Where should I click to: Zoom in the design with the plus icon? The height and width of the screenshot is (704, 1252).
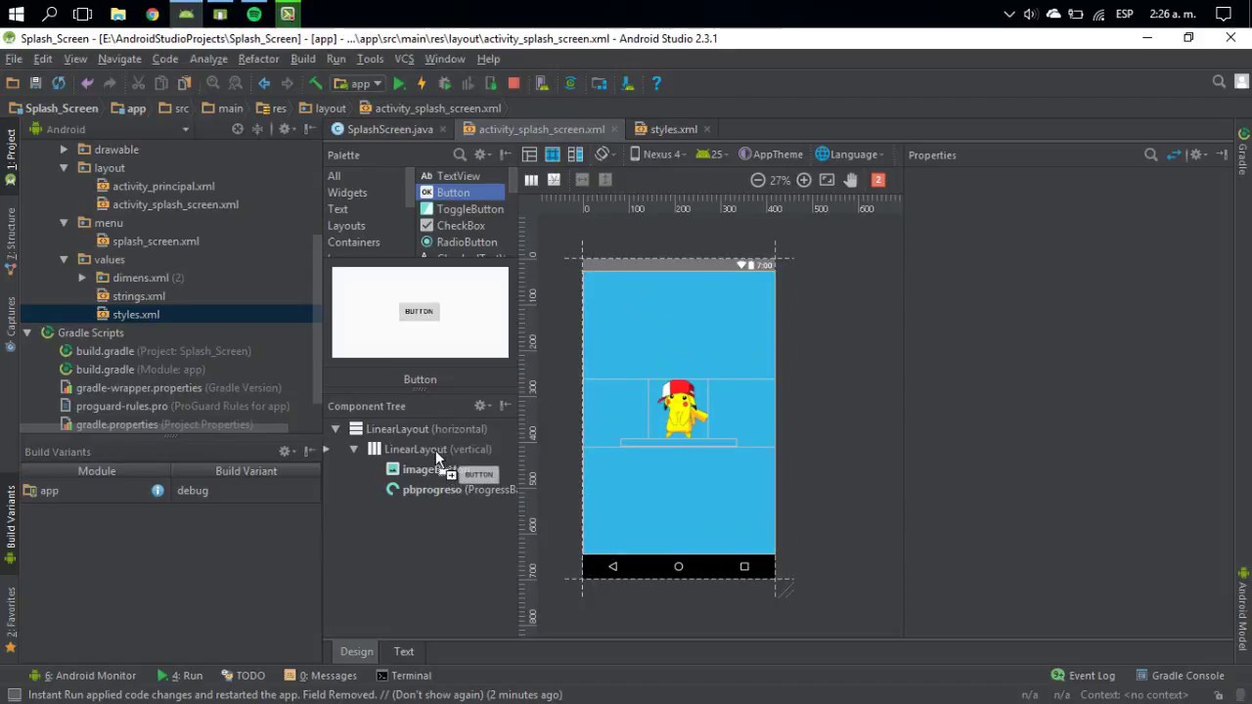[804, 180]
